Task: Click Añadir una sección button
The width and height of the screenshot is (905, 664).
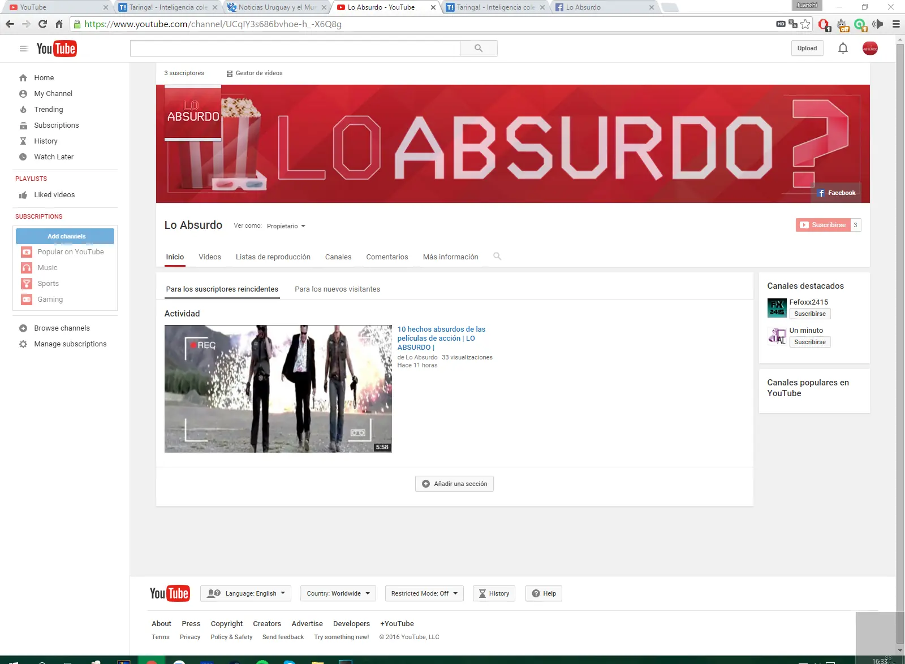Action: [454, 484]
